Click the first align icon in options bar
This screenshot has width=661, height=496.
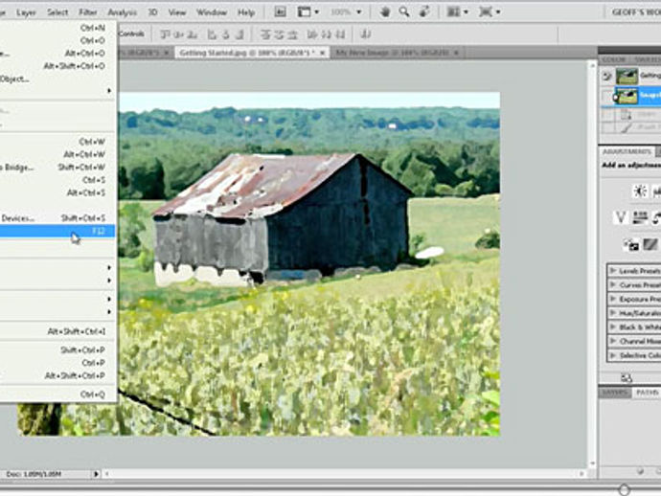click(x=166, y=34)
